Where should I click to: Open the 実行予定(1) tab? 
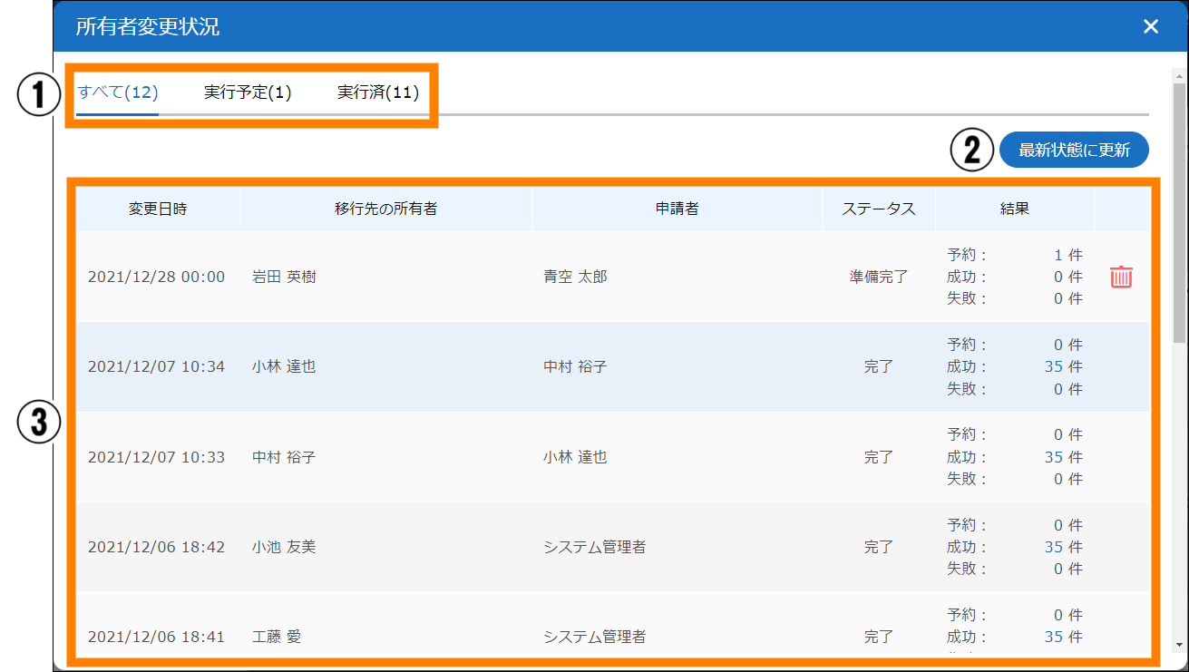tap(248, 93)
